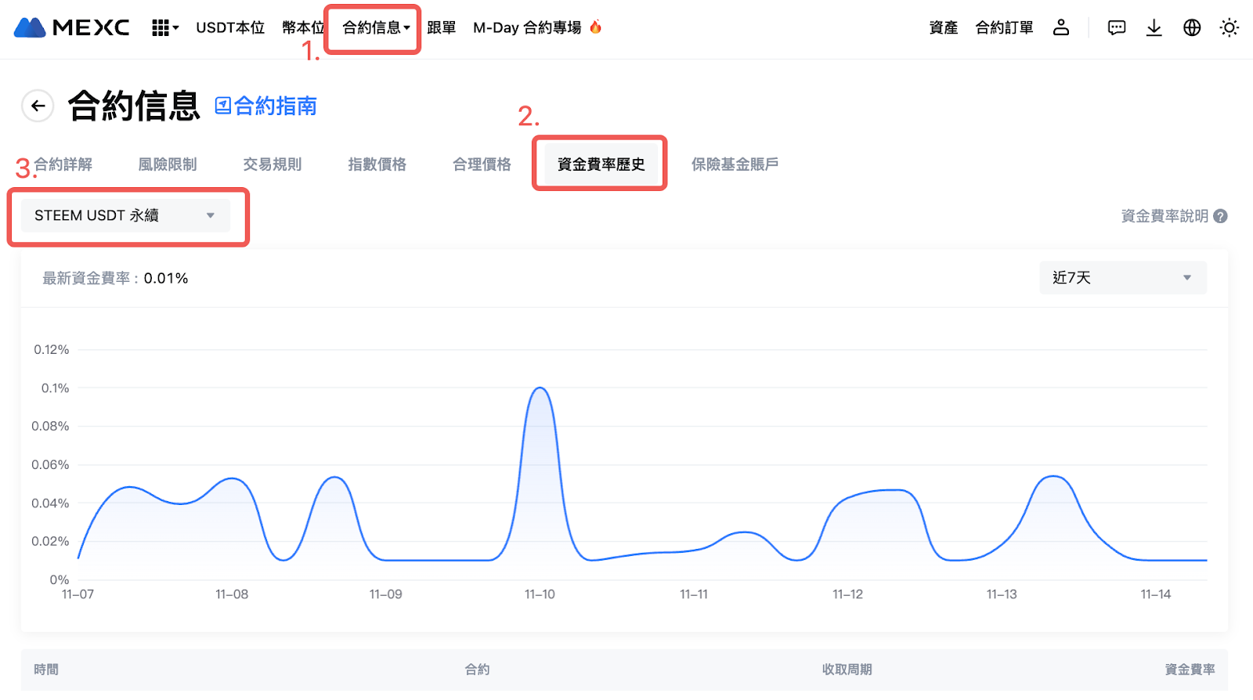Open the 合約指南 guide link
This screenshot has height=700, width=1253.
266,106
